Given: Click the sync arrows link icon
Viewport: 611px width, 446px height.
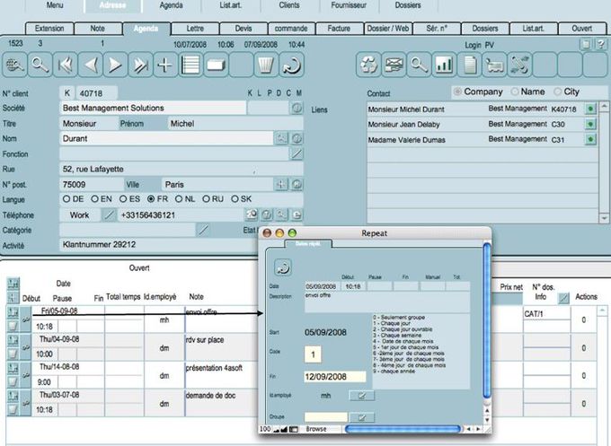Looking at the screenshot, I should pyautogui.click(x=519, y=65).
